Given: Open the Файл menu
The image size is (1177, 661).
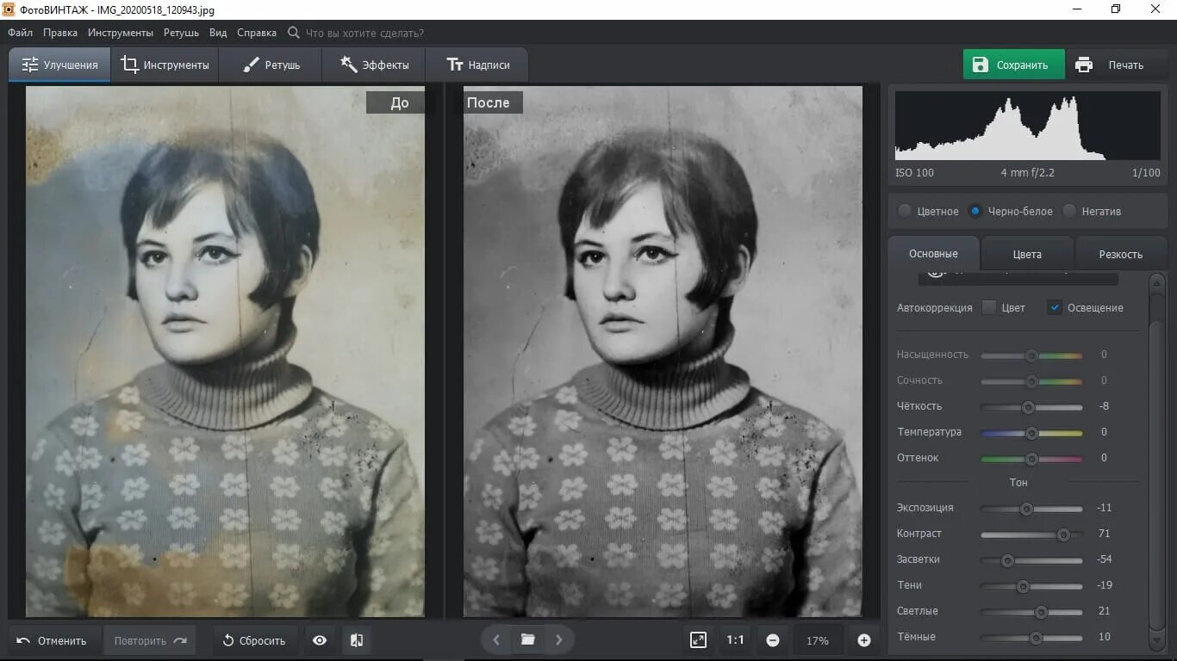Looking at the screenshot, I should point(21,33).
